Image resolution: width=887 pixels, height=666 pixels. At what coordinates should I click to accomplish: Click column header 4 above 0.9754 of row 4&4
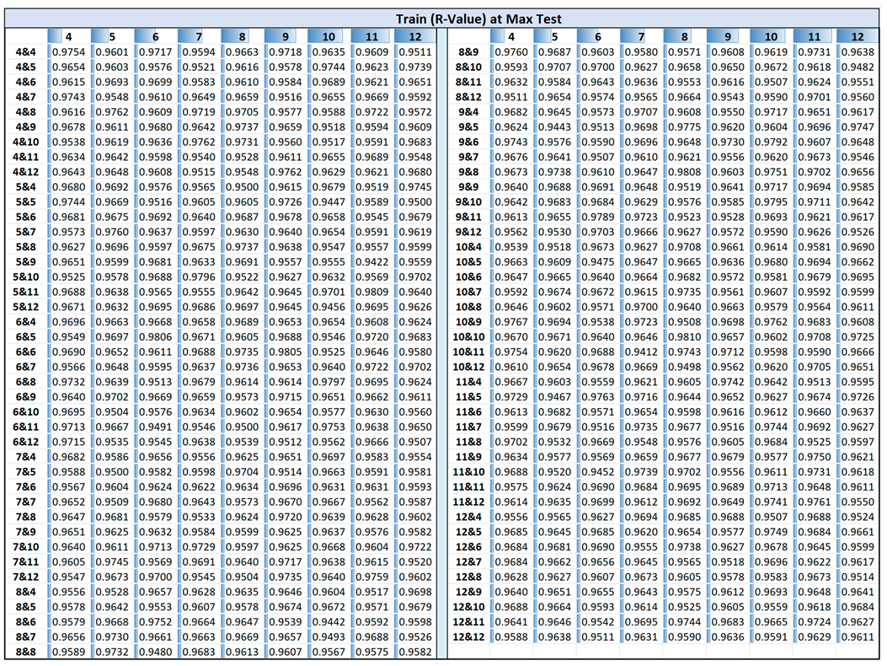point(68,37)
